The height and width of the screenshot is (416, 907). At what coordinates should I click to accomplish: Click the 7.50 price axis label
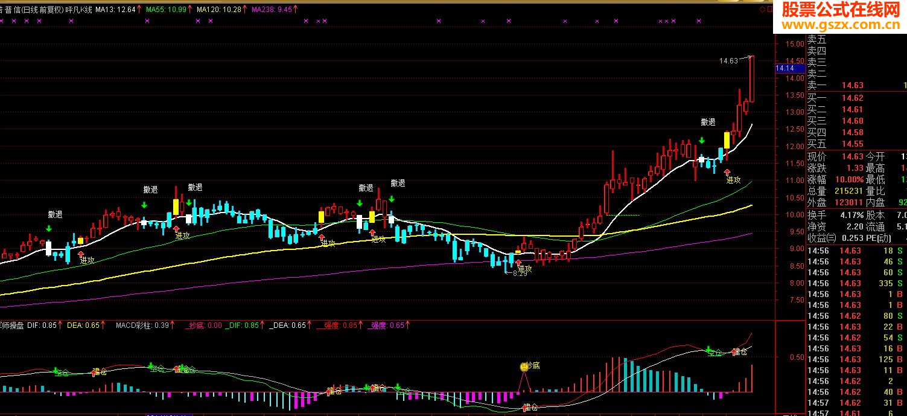797,300
